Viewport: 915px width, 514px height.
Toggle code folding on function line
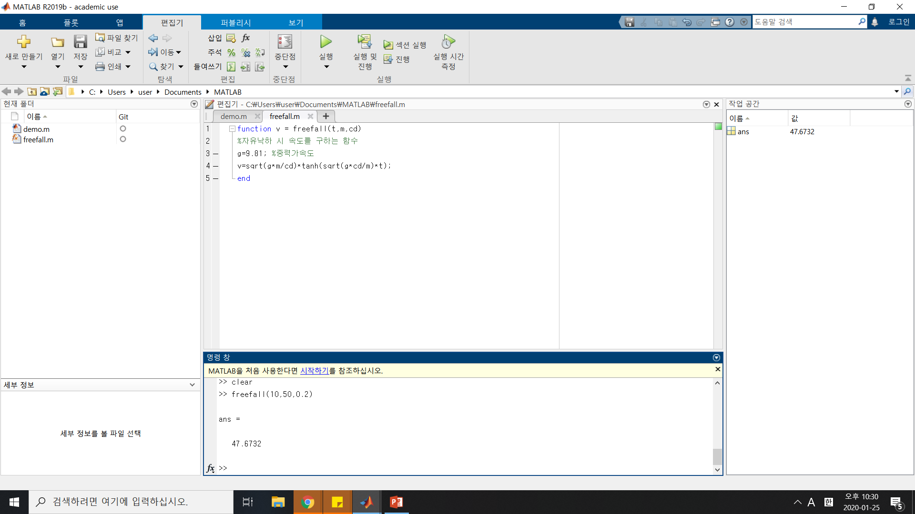(232, 129)
